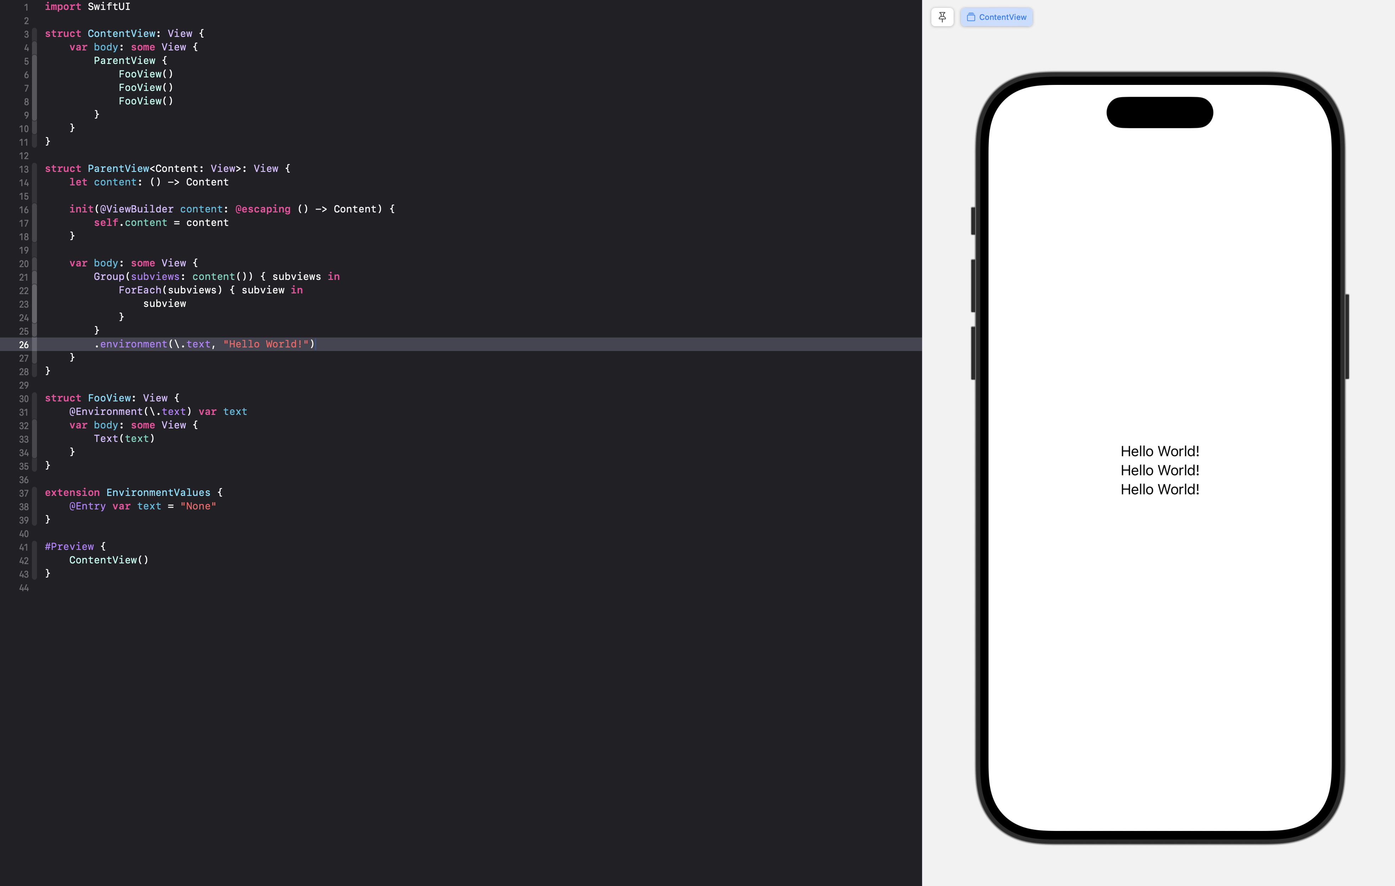Click the '.environment(\.text, "Hello World!")' line
The image size is (1395, 886).
pyautogui.click(x=205, y=344)
